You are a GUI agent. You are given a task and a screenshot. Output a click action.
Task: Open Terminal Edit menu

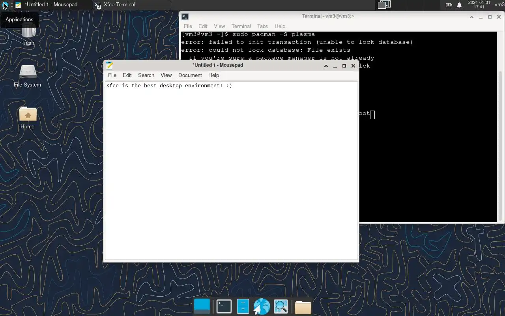203,26
